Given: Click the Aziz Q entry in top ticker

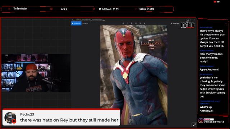Looking at the screenshot, I should click(64, 9).
